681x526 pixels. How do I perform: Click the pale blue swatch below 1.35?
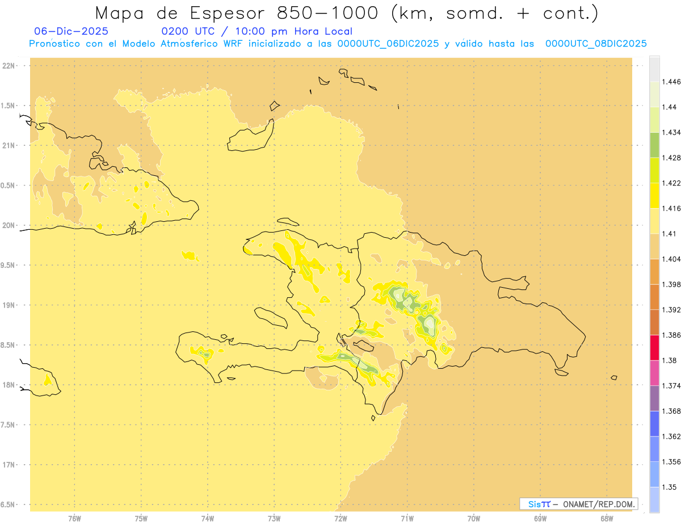click(654, 499)
